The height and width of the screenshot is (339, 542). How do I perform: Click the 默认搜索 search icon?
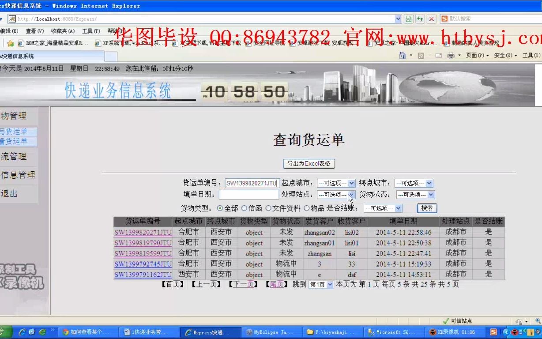tap(444, 19)
